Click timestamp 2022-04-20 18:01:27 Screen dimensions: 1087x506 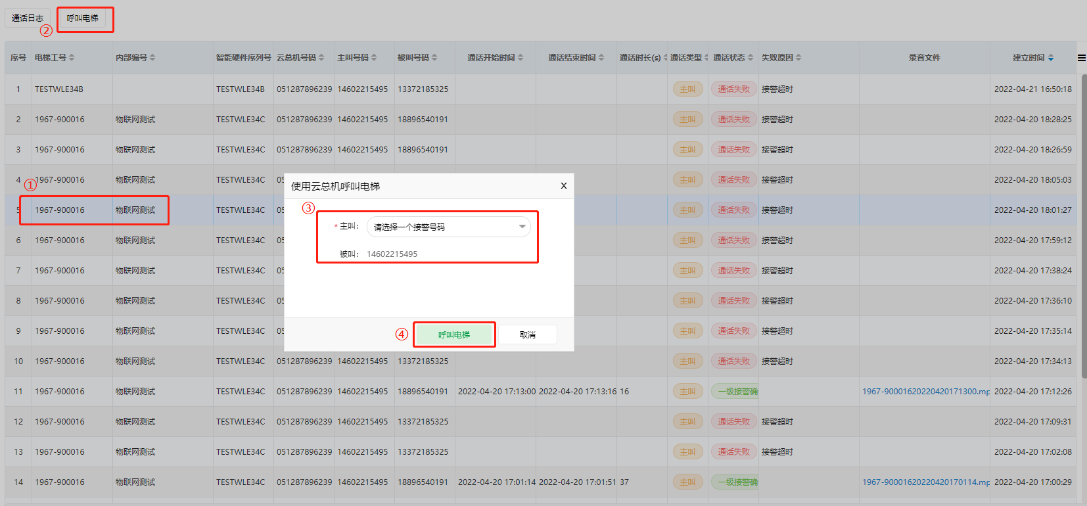pyautogui.click(x=1032, y=210)
